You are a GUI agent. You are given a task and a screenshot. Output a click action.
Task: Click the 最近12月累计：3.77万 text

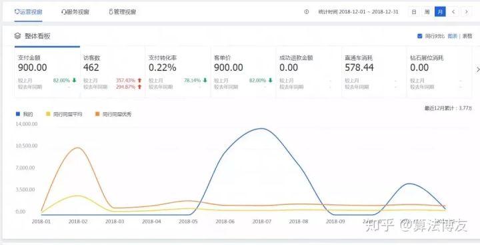point(448,108)
